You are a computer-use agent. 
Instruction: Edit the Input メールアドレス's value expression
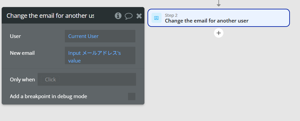(x=100, y=55)
